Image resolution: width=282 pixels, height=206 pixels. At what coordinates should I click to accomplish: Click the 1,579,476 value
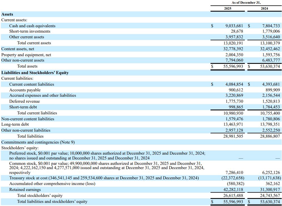(234, 119)
